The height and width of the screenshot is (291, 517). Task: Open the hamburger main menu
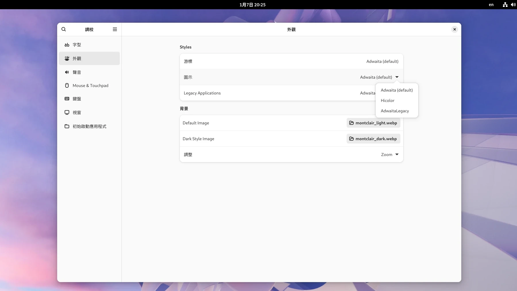point(115,29)
